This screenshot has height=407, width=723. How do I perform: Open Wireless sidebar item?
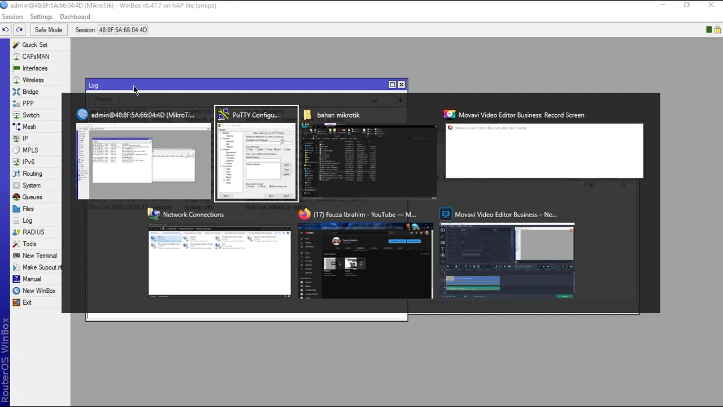[x=33, y=80]
